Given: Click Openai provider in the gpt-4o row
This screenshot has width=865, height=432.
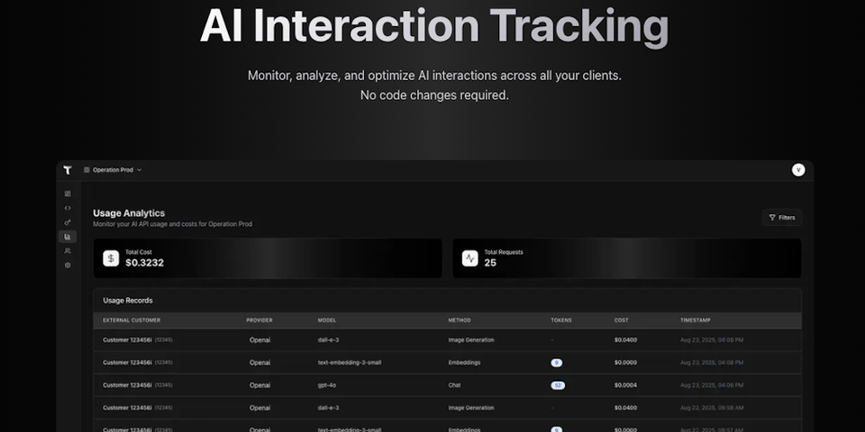Looking at the screenshot, I should pos(259,386).
